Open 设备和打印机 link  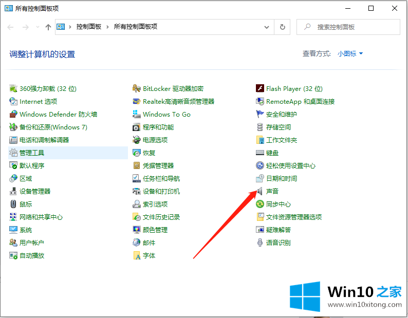[x=161, y=191]
